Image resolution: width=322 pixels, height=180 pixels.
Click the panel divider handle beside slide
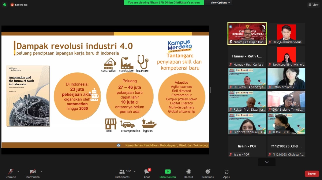[210, 90]
